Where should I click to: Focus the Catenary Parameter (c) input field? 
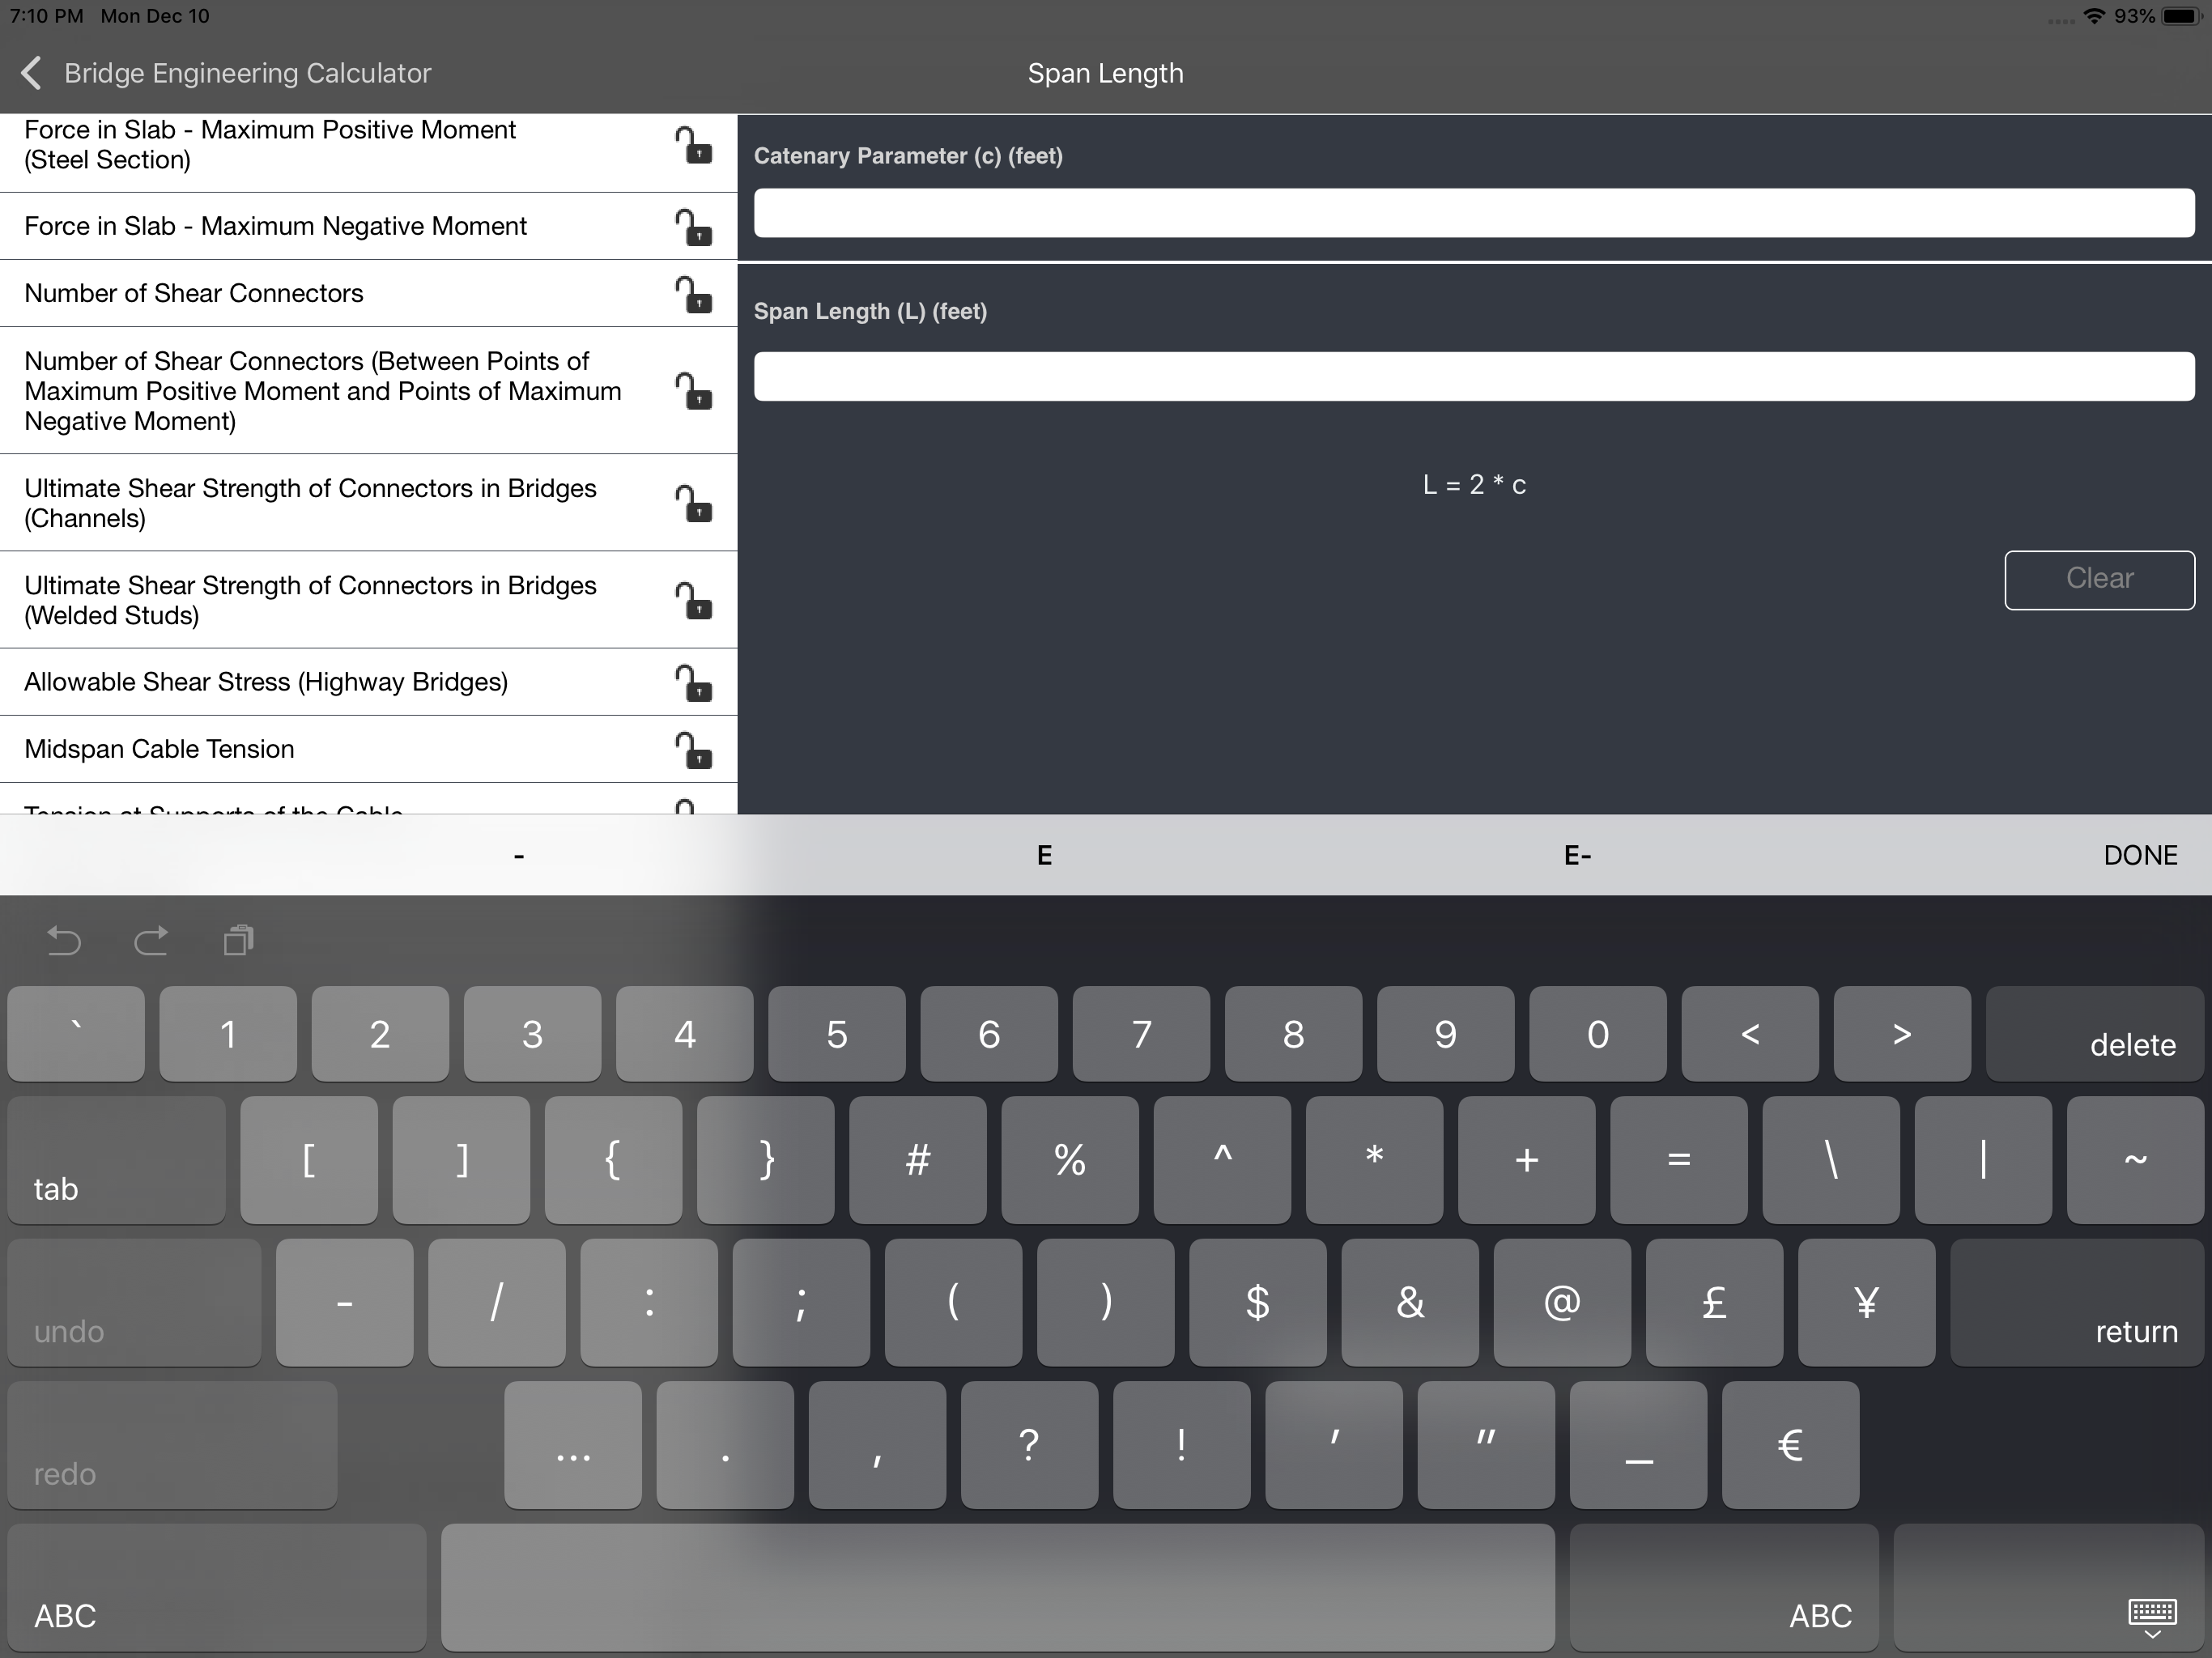tap(1473, 213)
